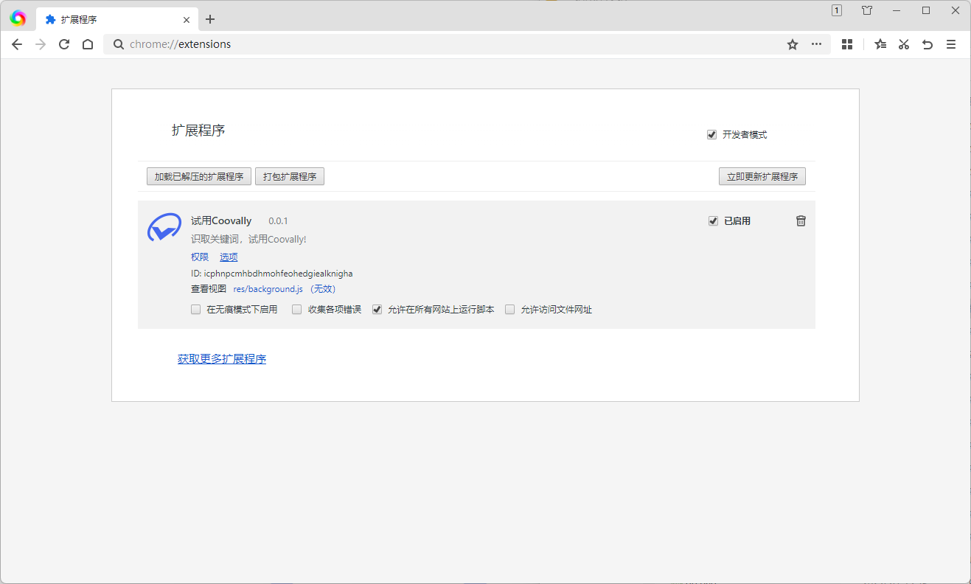Delete Coovally extension with trash icon
The image size is (971, 584).
click(x=801, y=220)
